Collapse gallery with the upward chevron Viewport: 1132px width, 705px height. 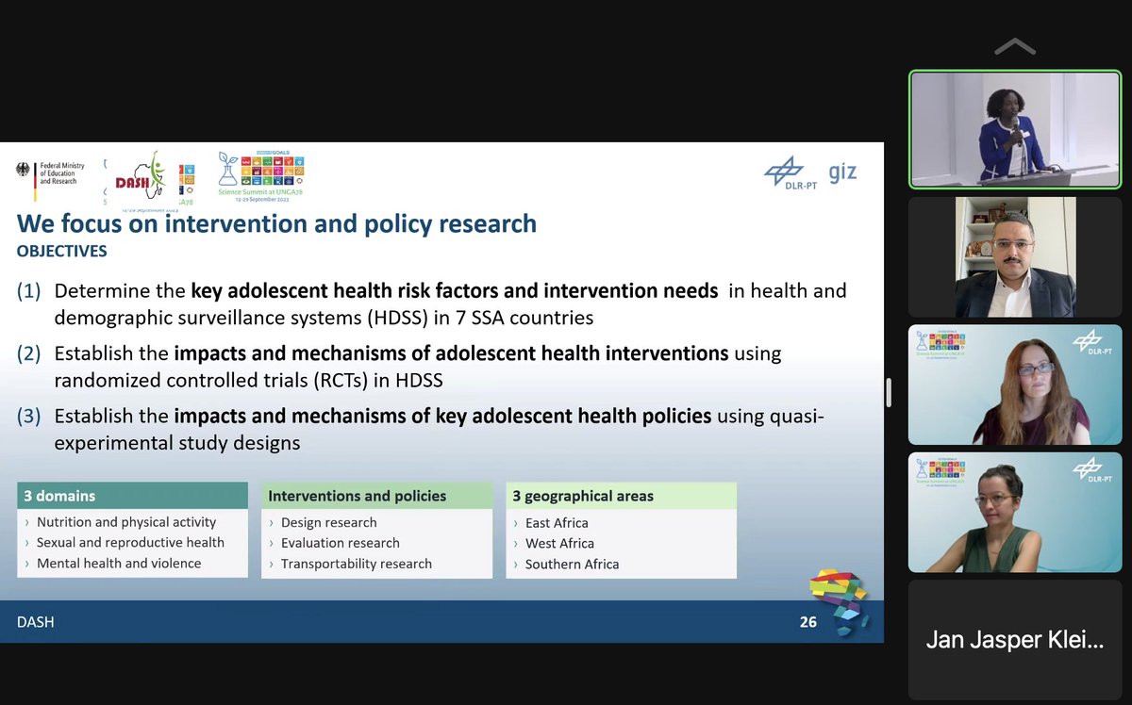pyautogui.click(x=1015, y=47)
